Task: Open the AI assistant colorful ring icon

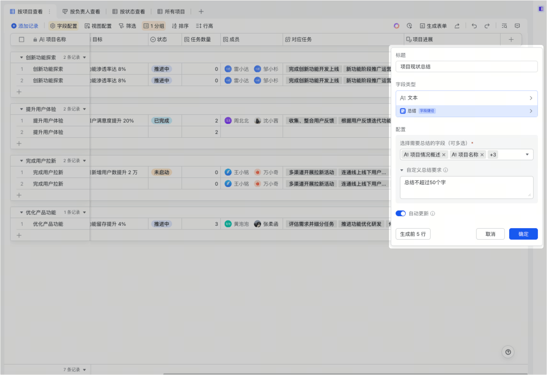Action: coord(396,26)
